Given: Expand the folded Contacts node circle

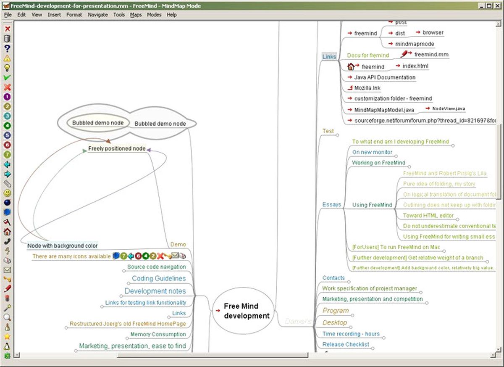Looking at the screenshot, I should click(349, 282).
